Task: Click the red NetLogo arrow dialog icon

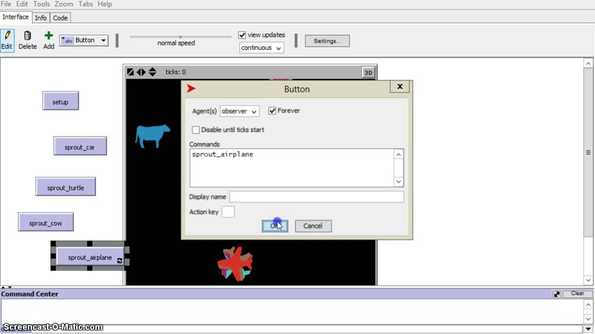Action: (x=191, y=88)
